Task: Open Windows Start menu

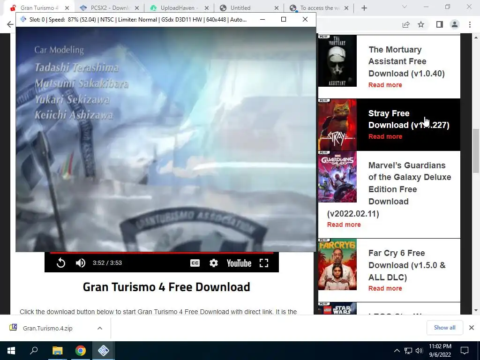Action: coord(11,351)
